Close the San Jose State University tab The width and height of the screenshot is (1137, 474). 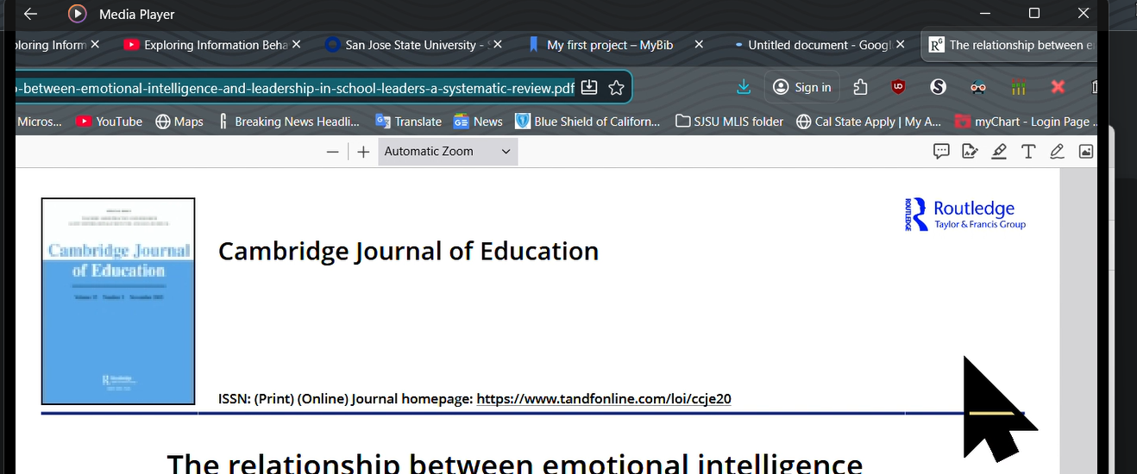[x=497, y=44]
